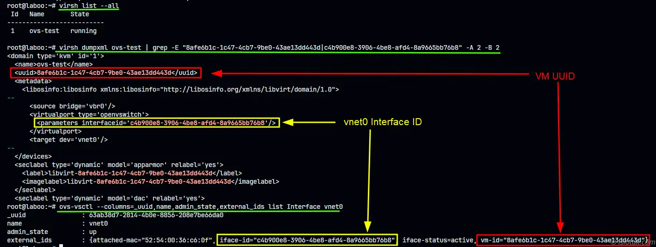Image resolution: width=656 pixels, height=247 pixels.
Task: Click the name value 'vnet0' in the ovs-vsctl output
Action: (98, 223)
